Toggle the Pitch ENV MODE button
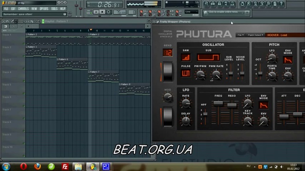The image size is (305, 171). point(288,60)
